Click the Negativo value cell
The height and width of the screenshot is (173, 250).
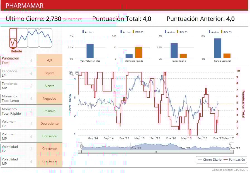coord(49,98)
